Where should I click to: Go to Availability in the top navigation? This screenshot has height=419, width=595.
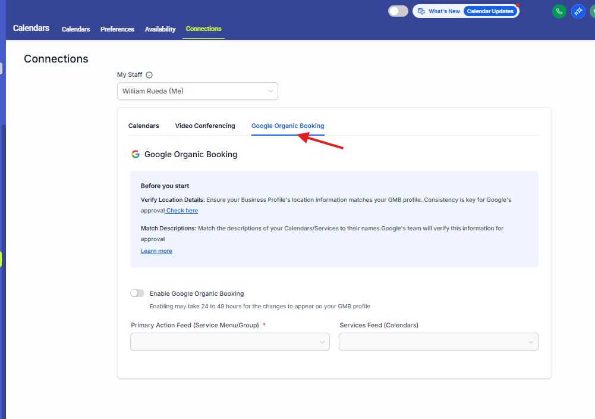click(160, 29)
